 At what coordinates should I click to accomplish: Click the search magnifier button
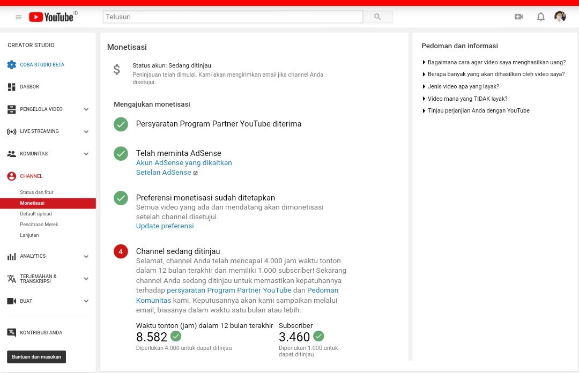pyautogui.click(x=377, y=17)
